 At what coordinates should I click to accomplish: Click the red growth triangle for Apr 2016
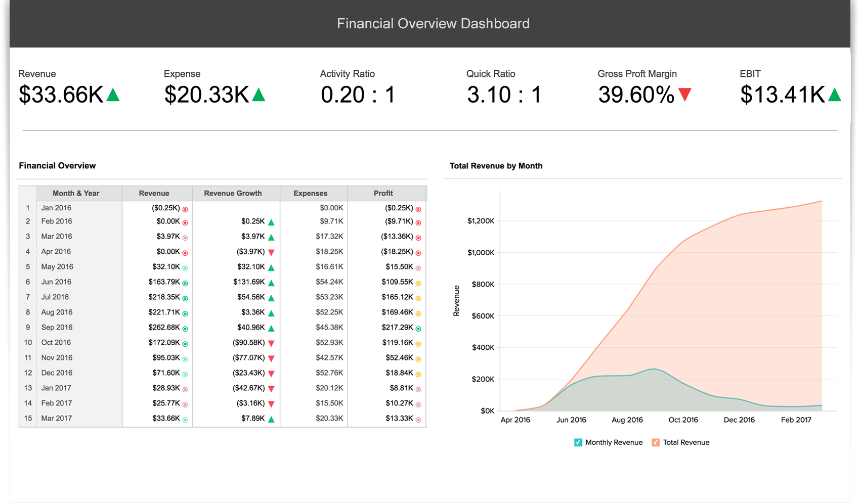coord(271,252)
